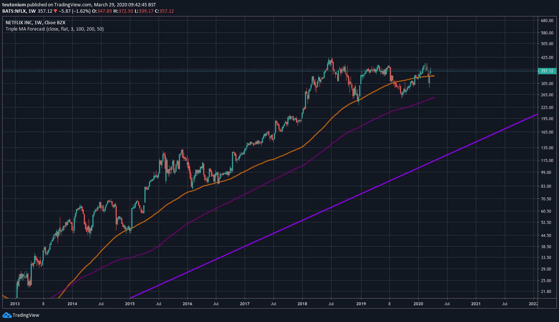Click the highlighted 357.12 price tag on axis
The image size is (559, 322).
546,71
